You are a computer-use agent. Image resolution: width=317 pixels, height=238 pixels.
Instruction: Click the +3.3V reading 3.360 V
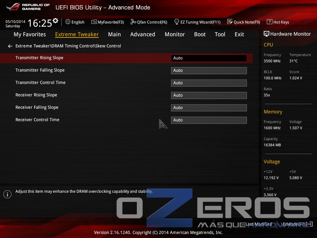pyautogui.click(x=270, y=195)
